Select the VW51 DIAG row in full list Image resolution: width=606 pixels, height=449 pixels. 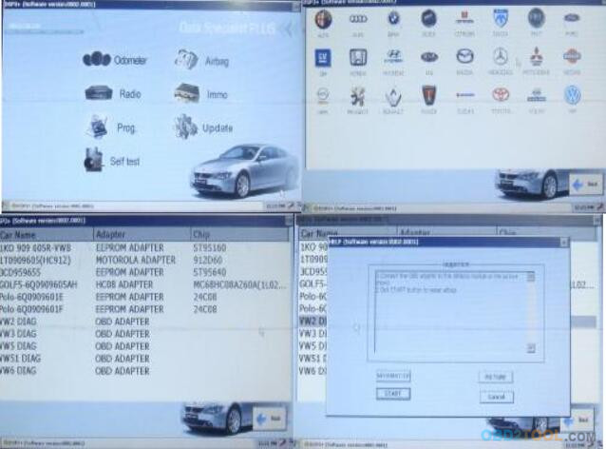144,359
